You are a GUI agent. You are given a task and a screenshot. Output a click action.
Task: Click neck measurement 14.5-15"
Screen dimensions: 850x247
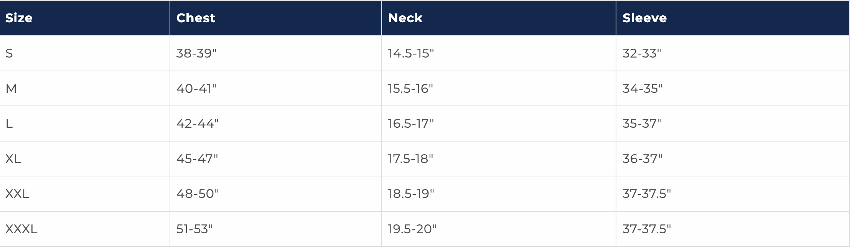click(411, 53)
